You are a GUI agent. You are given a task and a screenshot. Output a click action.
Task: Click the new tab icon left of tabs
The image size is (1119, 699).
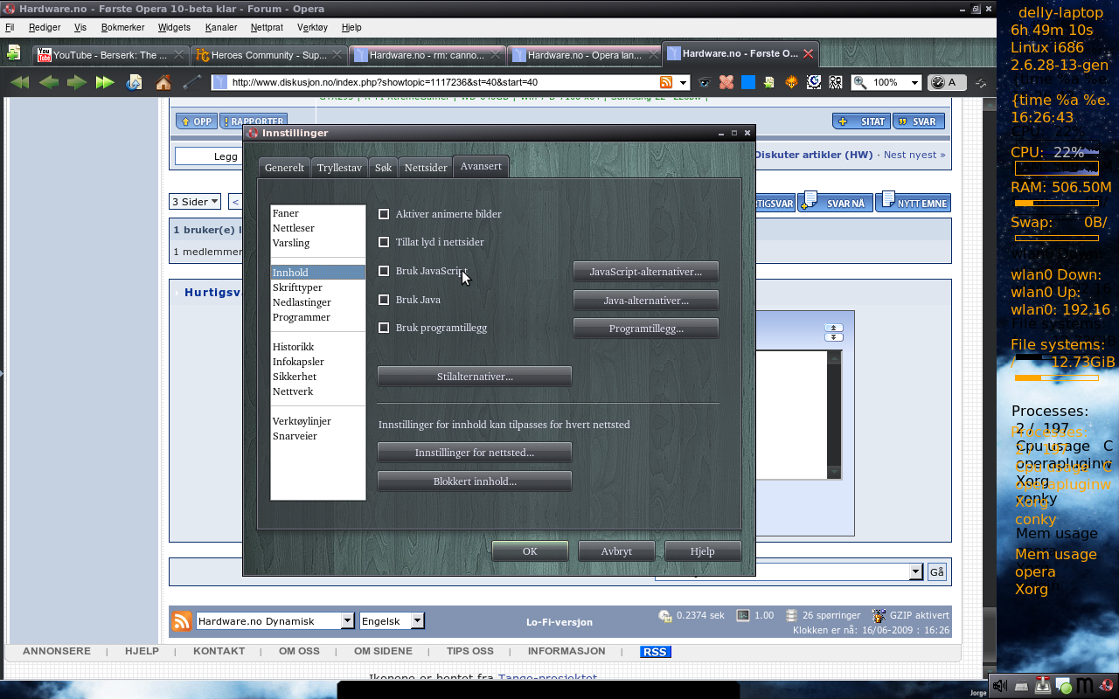[14, 54]
